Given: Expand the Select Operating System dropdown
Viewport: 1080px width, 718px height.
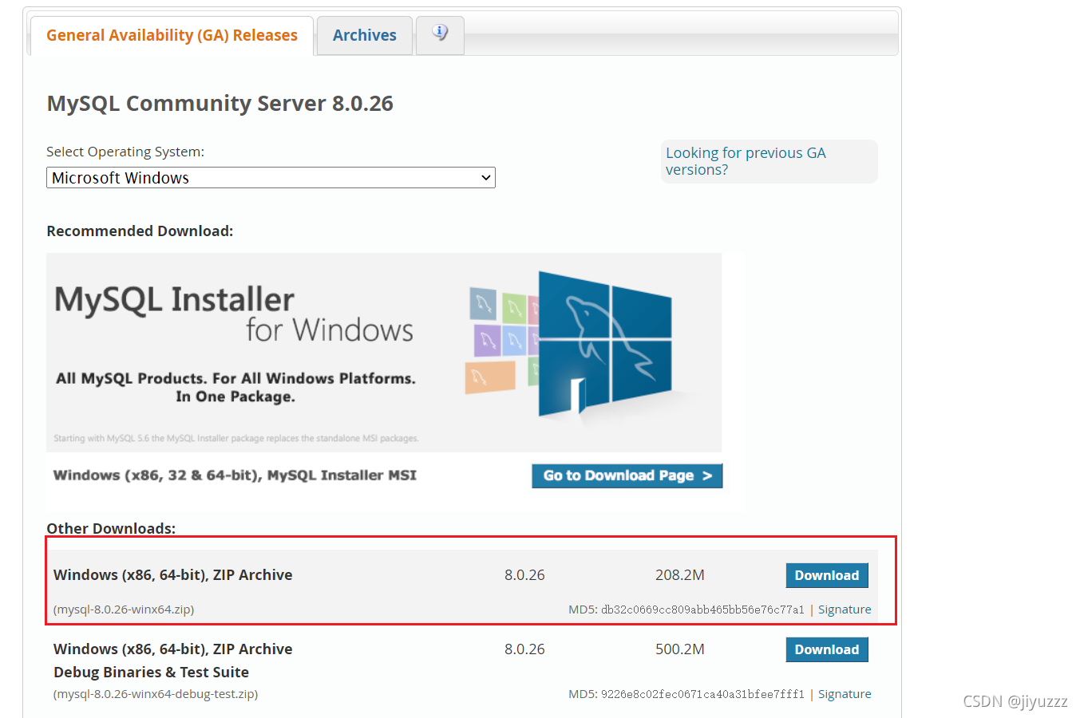Looking at the screenshot, I should coord(271,178).
